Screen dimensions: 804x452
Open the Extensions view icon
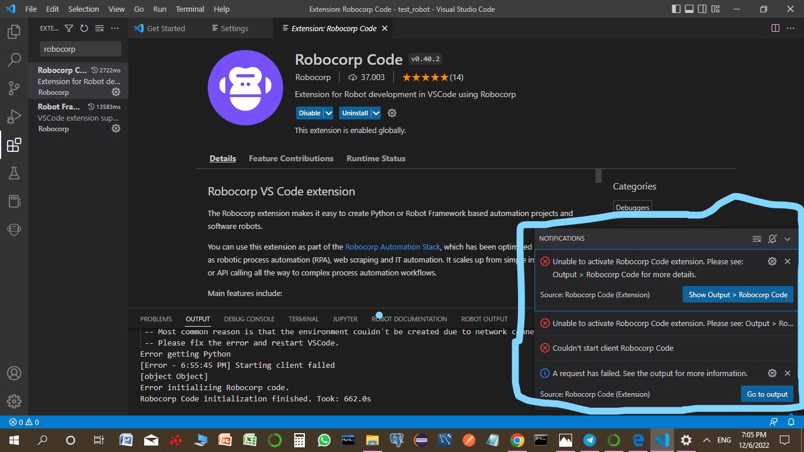pyautogui.click(x=14, y=145)
